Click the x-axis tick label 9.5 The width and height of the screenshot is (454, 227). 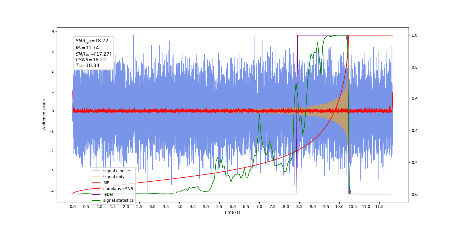pos(326,207)
